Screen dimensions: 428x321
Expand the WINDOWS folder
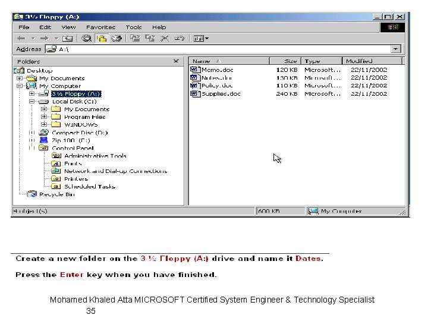coord(43,124)
